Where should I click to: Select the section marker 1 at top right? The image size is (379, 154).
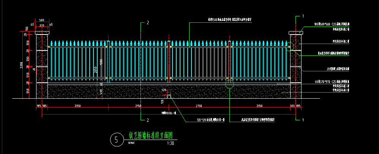coord(303,16)
